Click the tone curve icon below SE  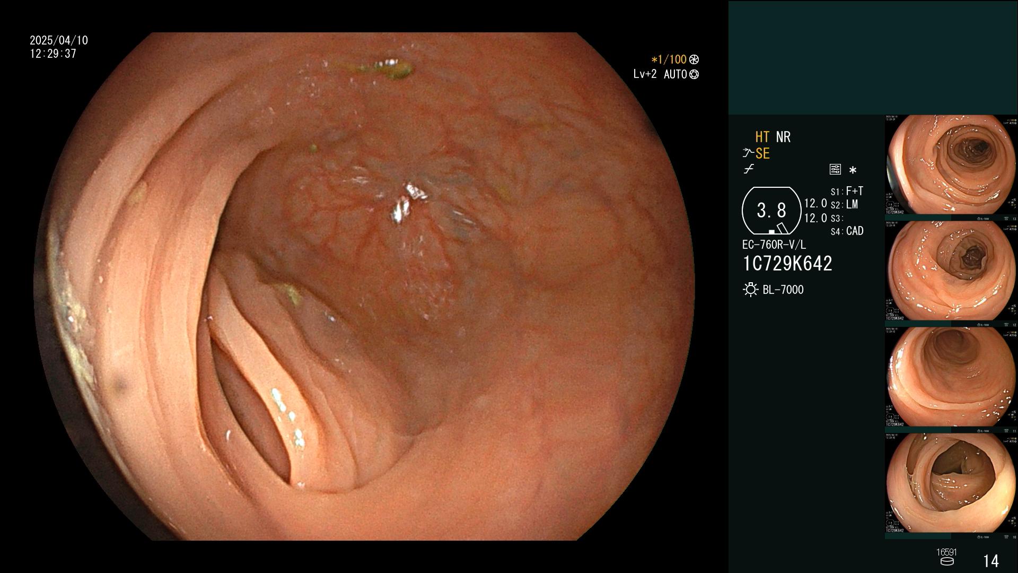click(x=749, y=169)
